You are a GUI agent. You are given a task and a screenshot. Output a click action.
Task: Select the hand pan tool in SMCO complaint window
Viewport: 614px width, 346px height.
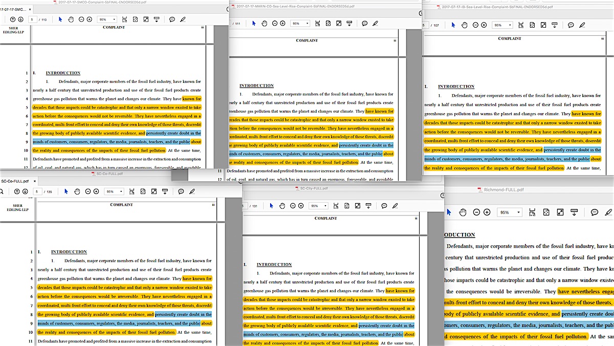click(71, 19)
